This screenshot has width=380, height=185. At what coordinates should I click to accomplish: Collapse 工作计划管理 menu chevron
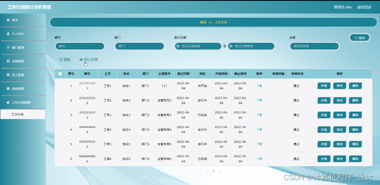pyautogui.click(x=41, y=102)
